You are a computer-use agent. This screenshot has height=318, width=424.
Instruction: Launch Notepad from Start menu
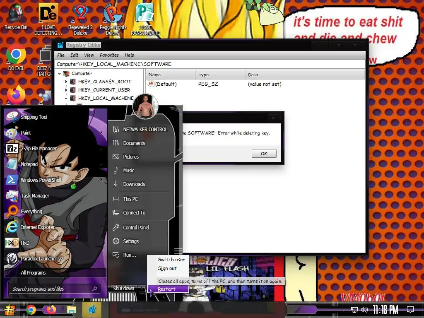(x=29, y=164)
